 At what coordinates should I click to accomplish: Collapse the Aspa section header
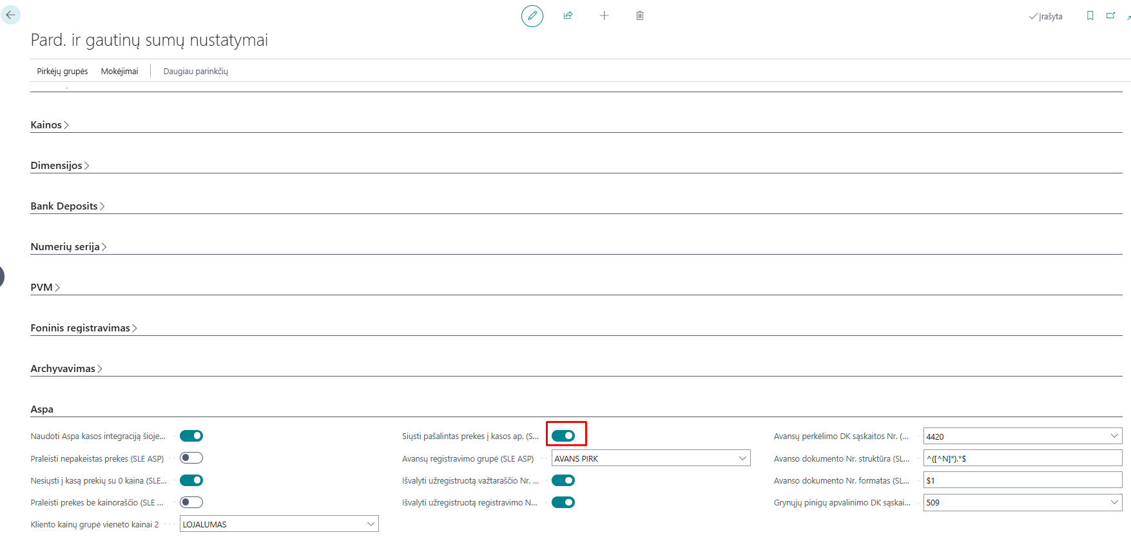42,409
